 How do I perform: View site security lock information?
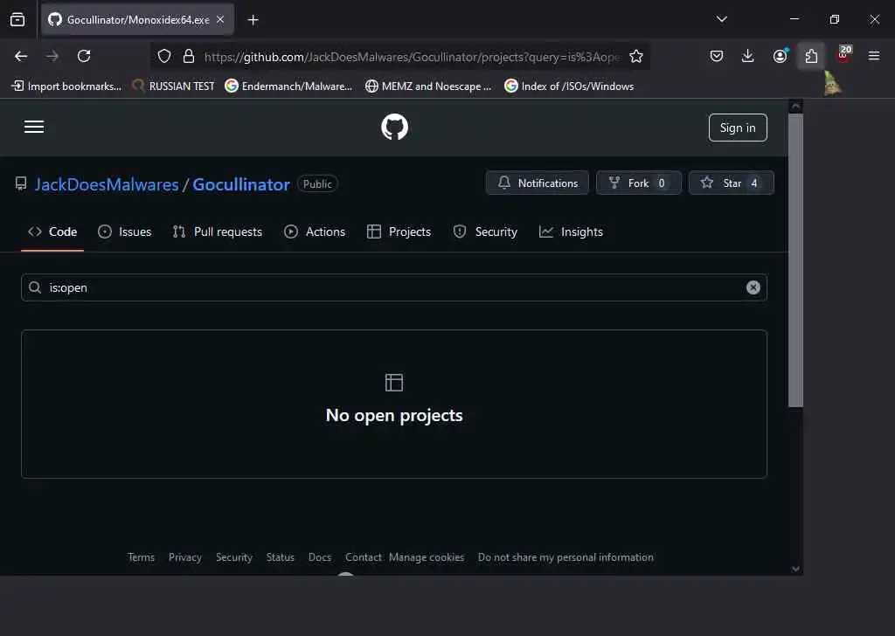(x=189, y=56)
